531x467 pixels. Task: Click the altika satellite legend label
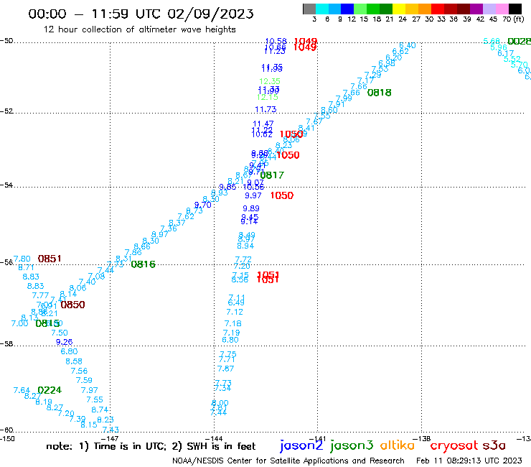pyautogui.click(x=397, y=445)
